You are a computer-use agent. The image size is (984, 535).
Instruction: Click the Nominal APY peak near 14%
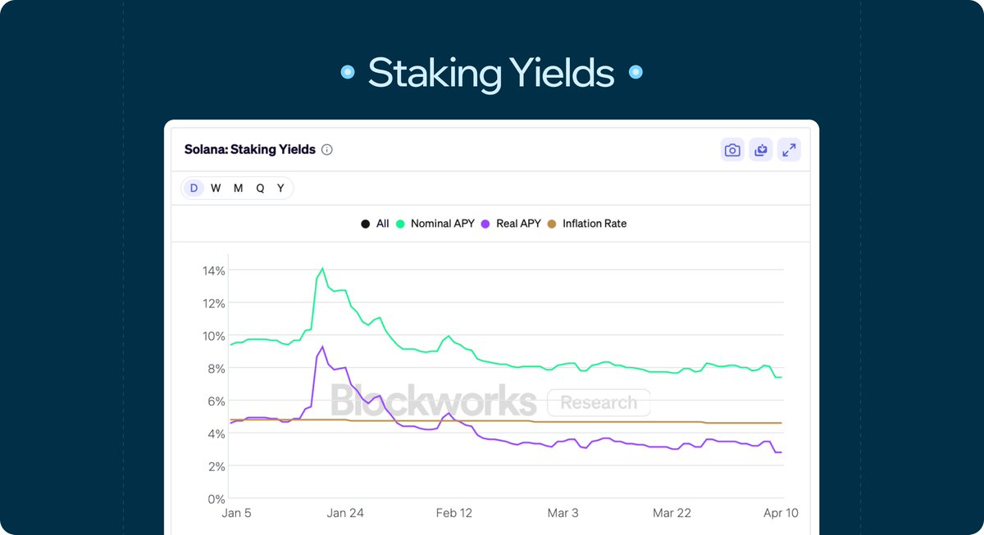[x=322, y=269]
